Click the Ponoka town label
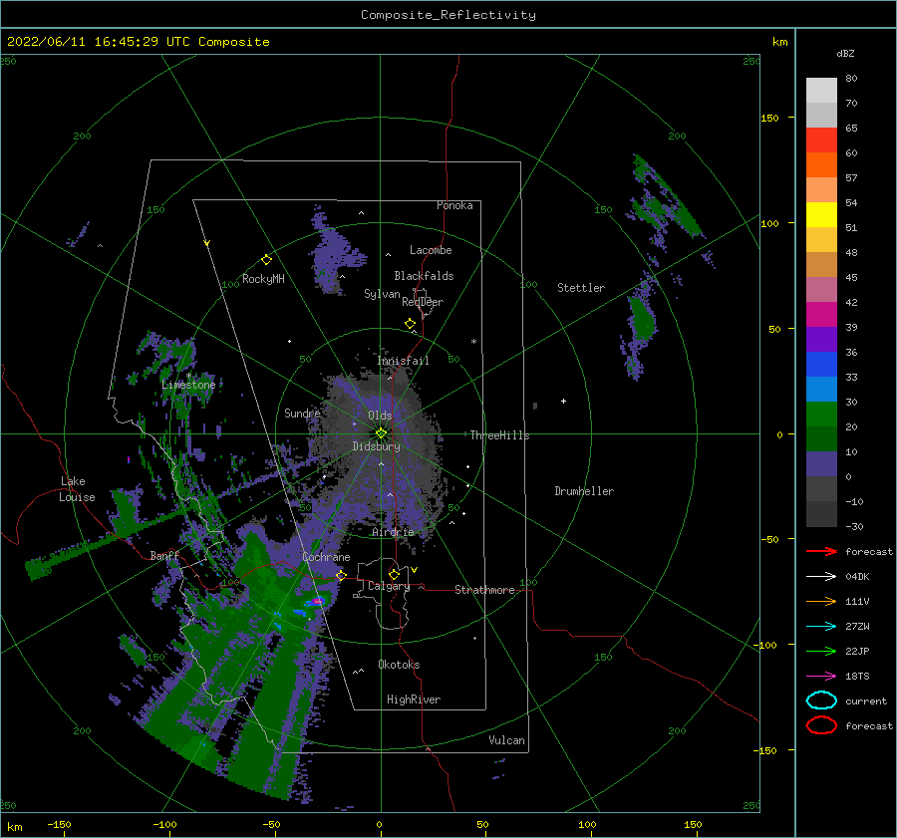Screen dimensions: 897x838 [x=454, y=205]
